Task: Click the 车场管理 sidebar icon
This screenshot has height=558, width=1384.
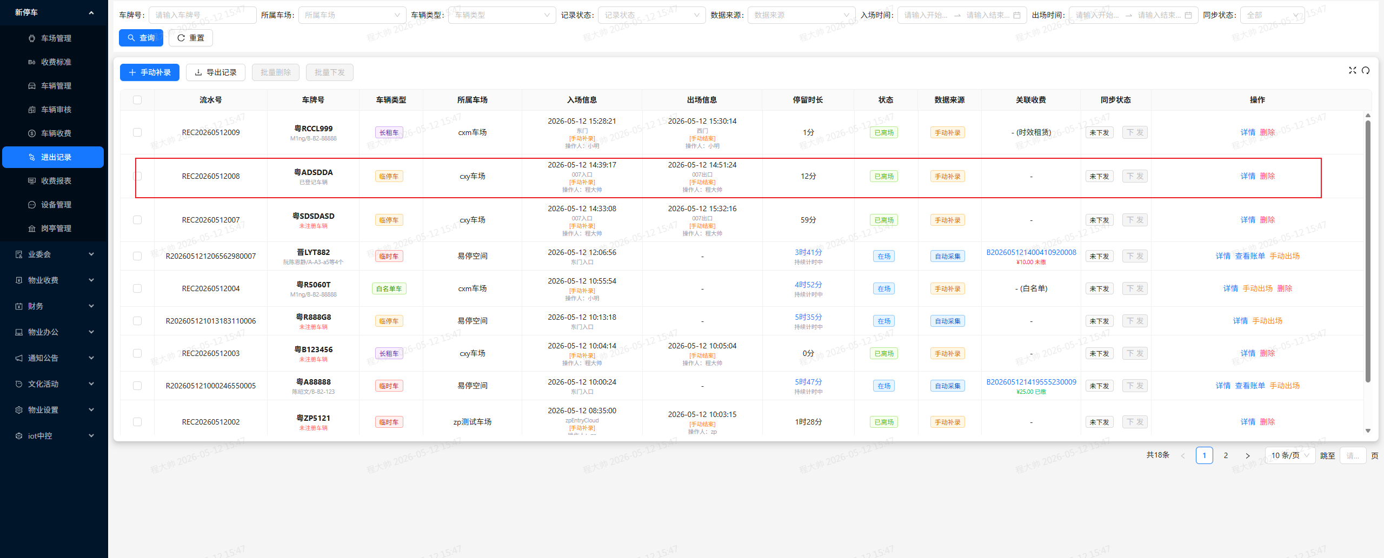Action: click(32, 38)
